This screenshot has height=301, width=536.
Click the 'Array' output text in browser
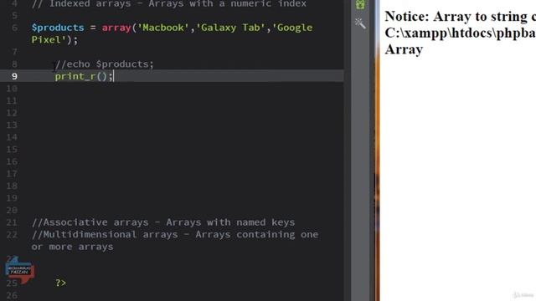coord(404,49)
